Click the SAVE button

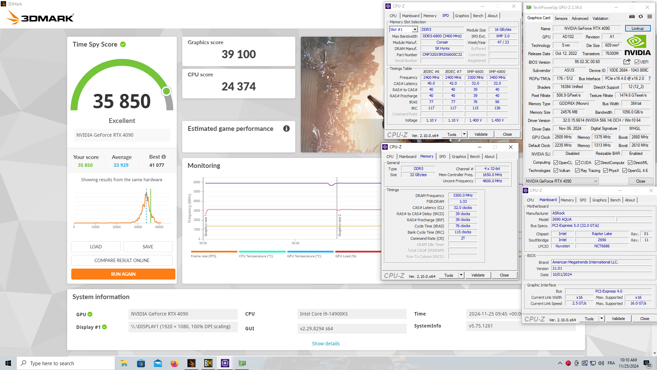click(x=148, y=247)
